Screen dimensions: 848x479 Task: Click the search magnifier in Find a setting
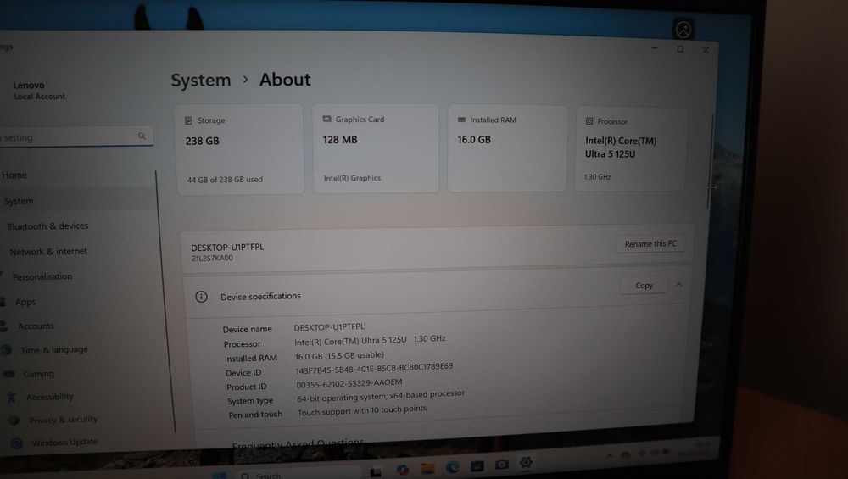[142, 136]
